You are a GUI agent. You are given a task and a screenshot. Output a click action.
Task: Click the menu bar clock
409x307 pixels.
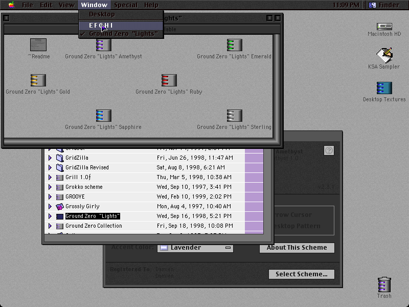[x=346, y=5]
